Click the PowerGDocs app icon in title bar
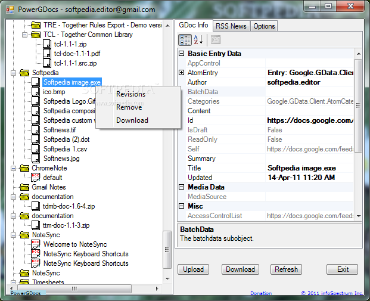The image size is (370, 301). pyautogui.click(x=10, y=10)
